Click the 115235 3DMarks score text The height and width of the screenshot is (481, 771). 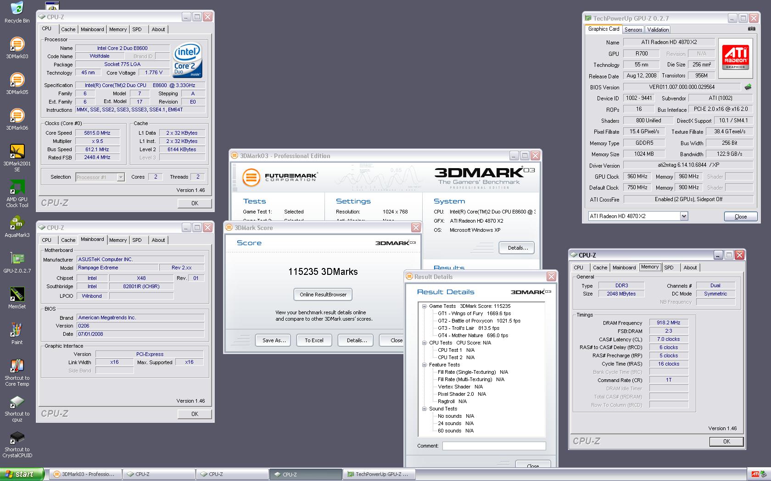[323, 272]
